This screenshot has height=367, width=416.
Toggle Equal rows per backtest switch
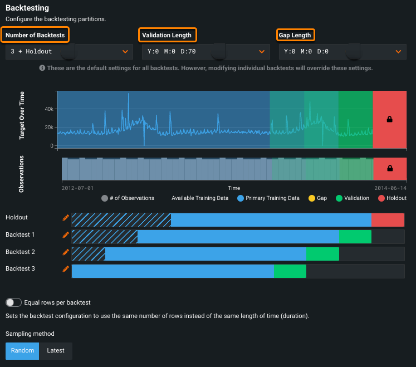(x=14, y=302)
